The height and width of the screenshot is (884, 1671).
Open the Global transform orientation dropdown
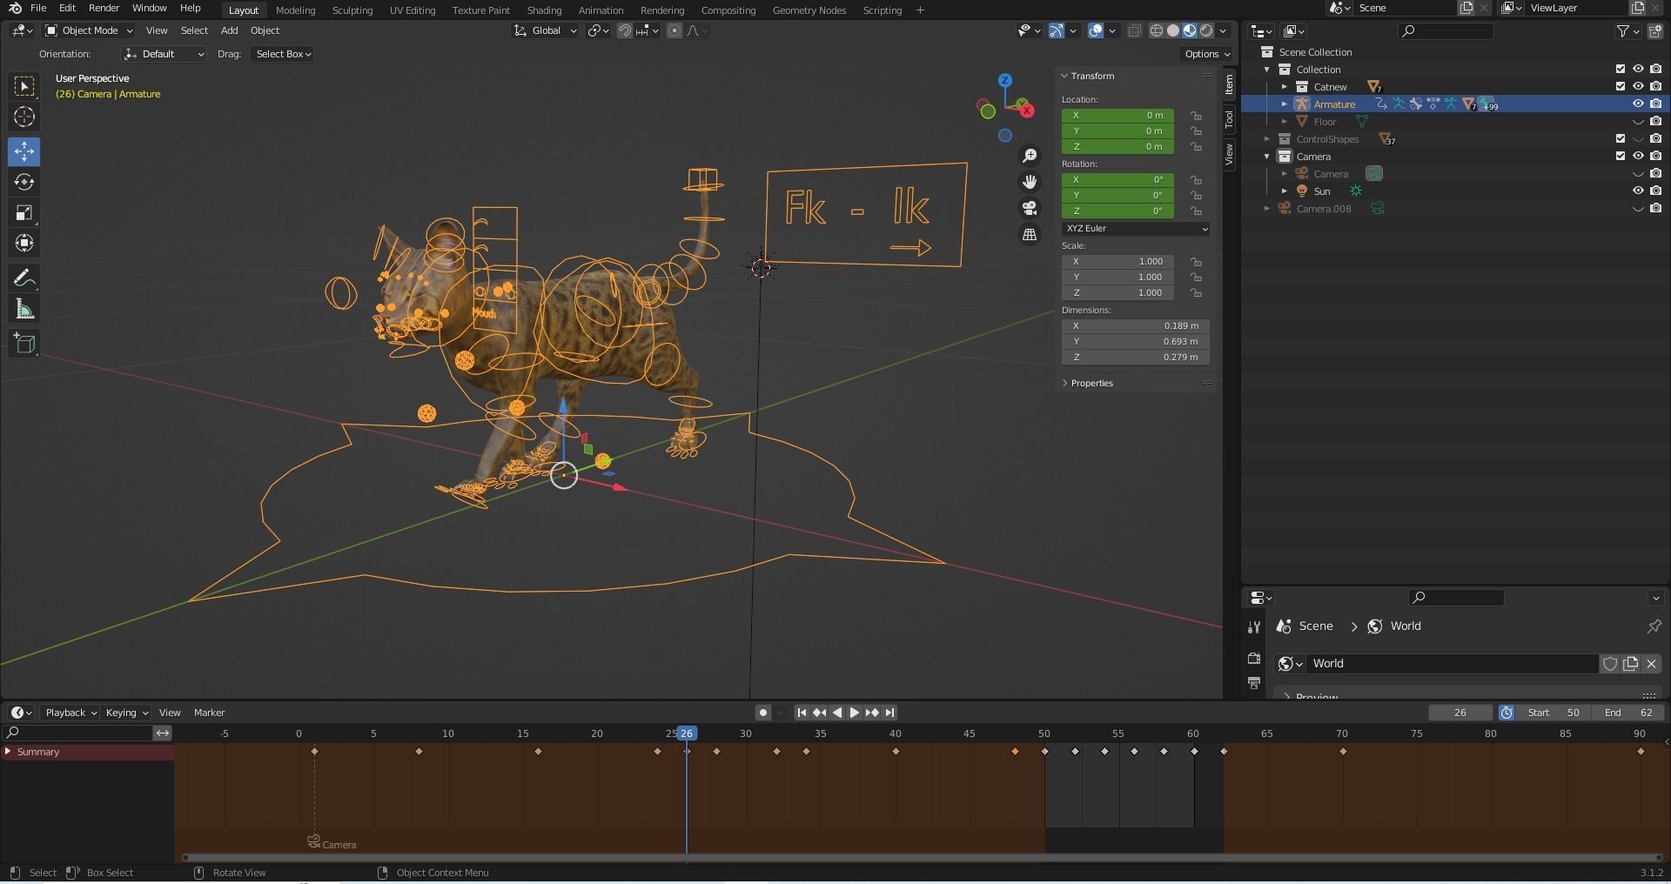coord(546,30)
